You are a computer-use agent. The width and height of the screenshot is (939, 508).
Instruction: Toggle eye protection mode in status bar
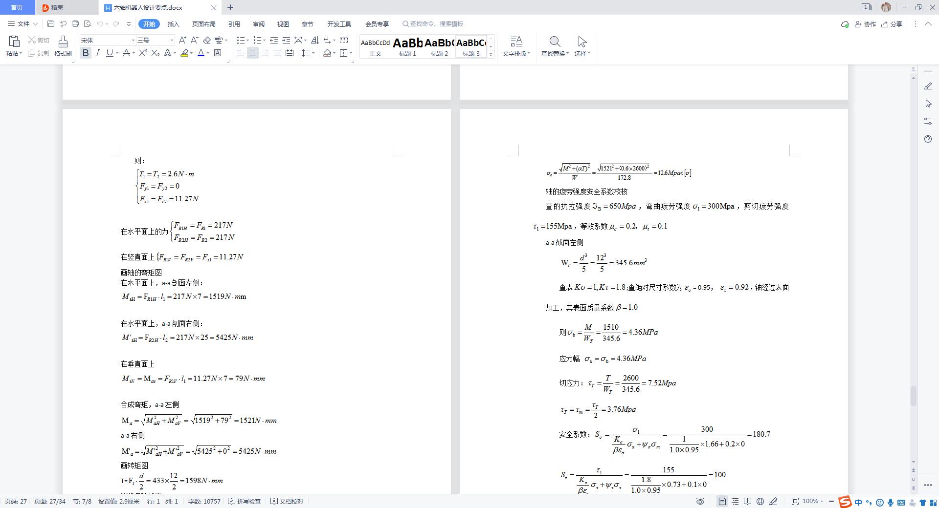pos(700,501)
